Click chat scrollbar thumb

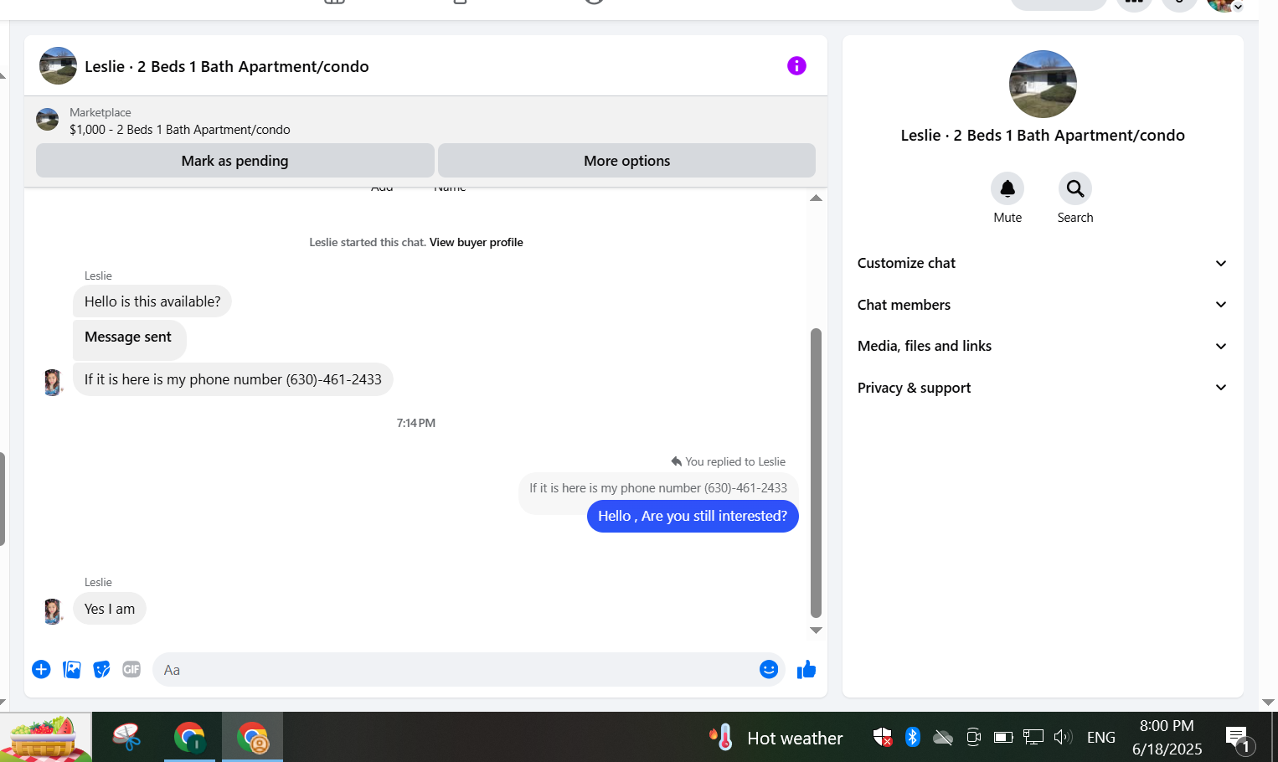[x=816, y=473]
